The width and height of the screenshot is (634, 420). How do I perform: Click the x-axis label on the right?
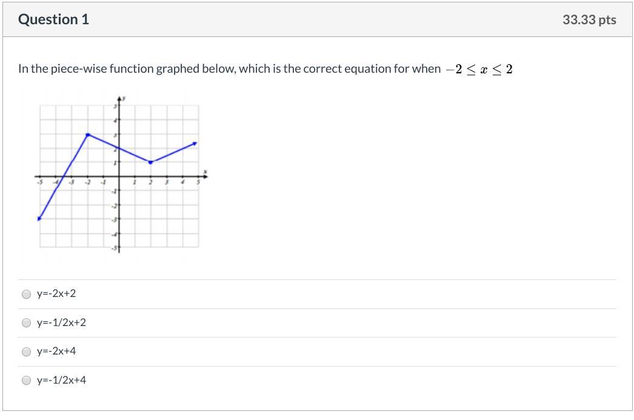point(205,171)
